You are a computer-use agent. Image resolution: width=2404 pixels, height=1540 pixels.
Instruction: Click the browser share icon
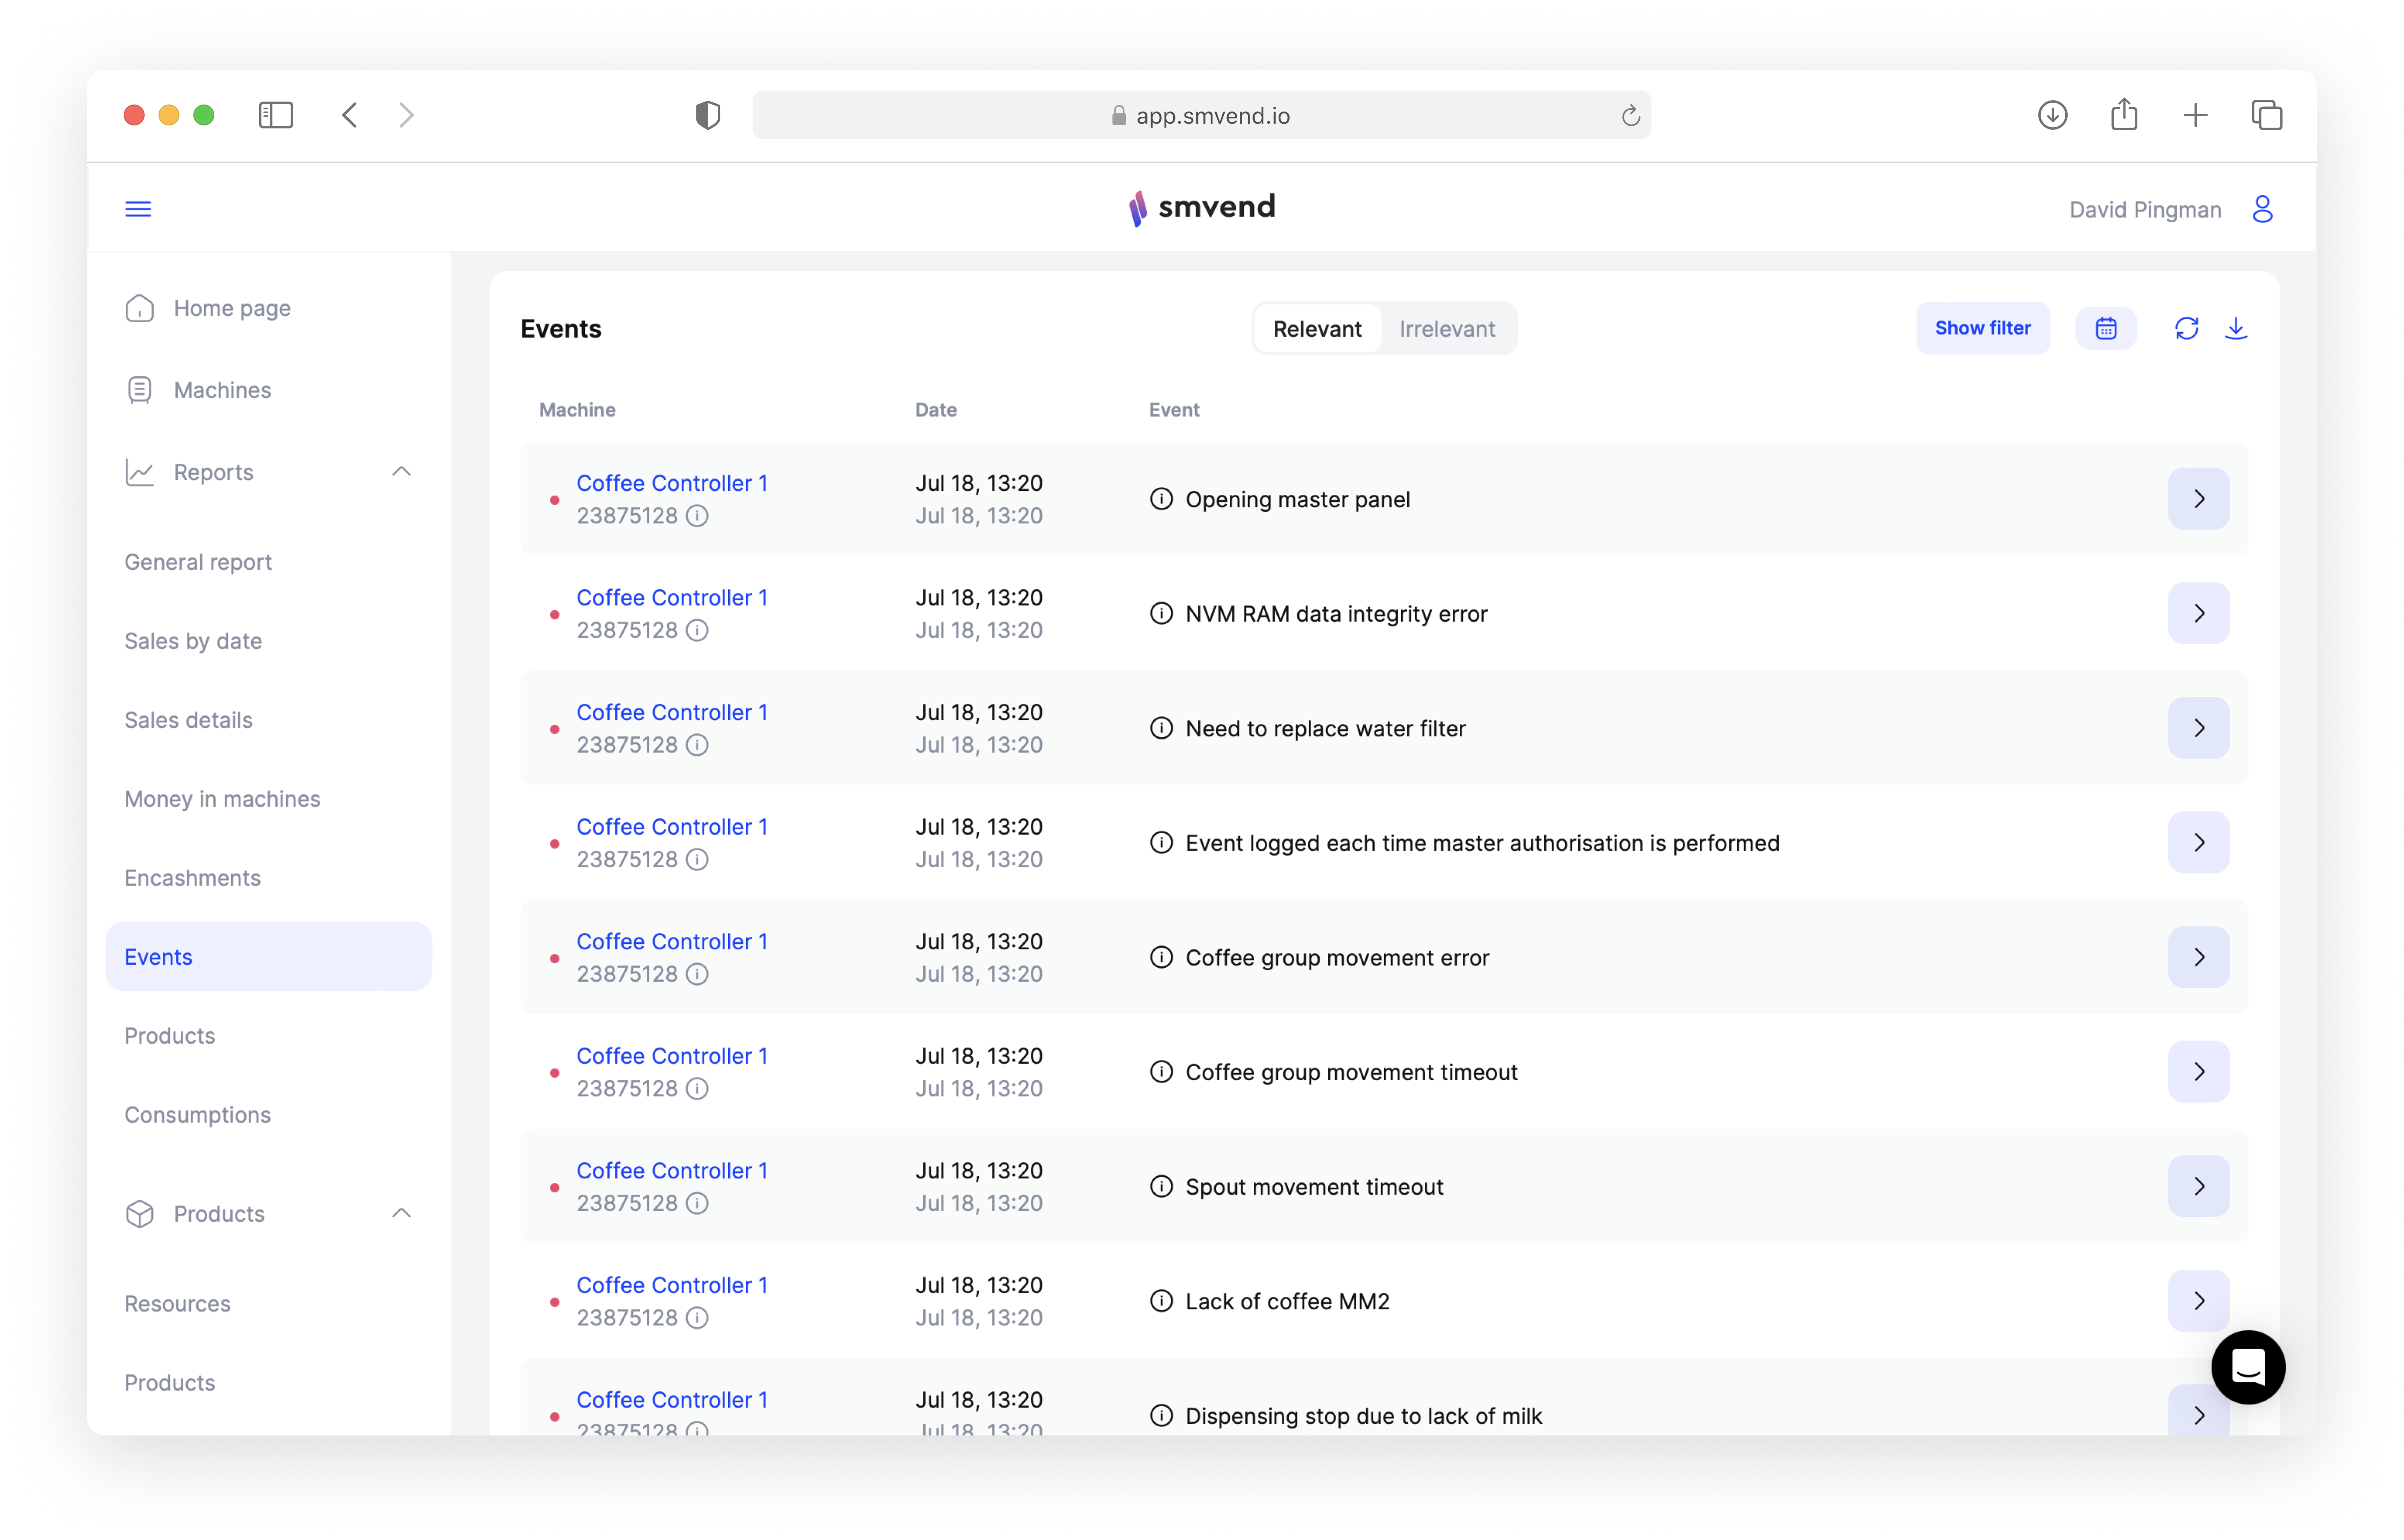pos(2124,115)
